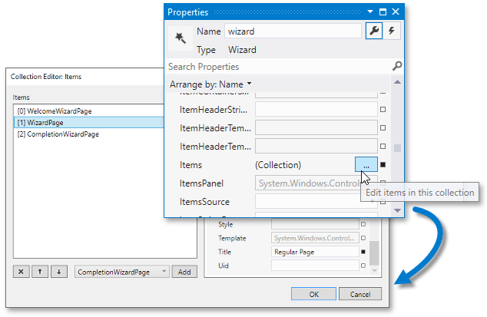487x317 pixels.
Task: Click the ellipsis button to edit Items collection
Action: (366, 164)
